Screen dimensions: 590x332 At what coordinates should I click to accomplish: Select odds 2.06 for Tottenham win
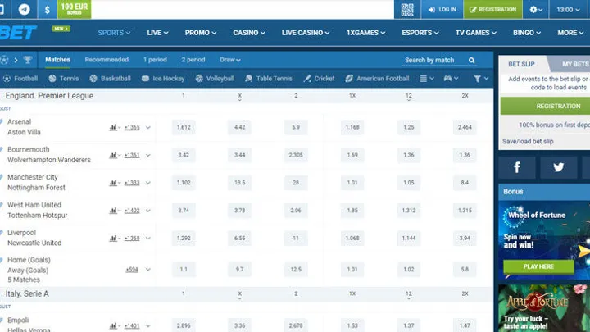click(296, 211)
